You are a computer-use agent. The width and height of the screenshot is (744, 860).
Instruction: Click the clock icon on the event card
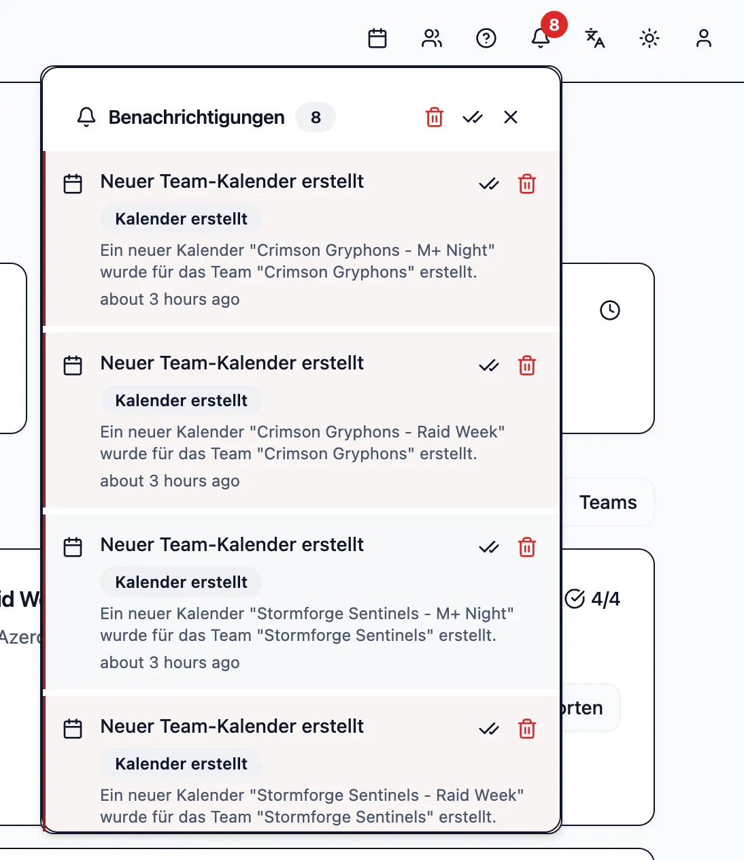click(610, 311)
